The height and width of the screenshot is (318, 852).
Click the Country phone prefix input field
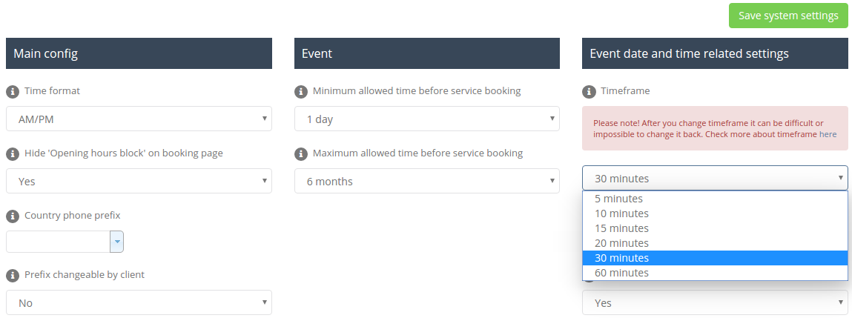pyautogui.click(x=58, y=242)
